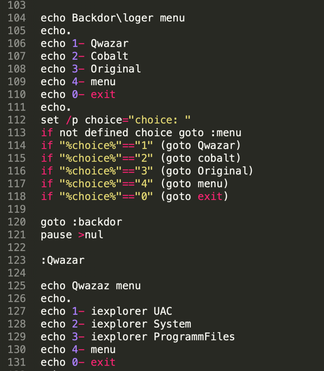Click line number 123 in the gutter
Screen dimensions: 324x371
click(17, 260)
